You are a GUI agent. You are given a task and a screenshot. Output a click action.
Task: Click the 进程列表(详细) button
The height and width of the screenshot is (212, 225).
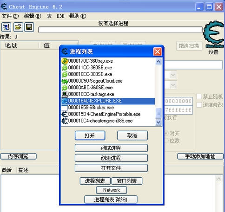click(111, 199)
